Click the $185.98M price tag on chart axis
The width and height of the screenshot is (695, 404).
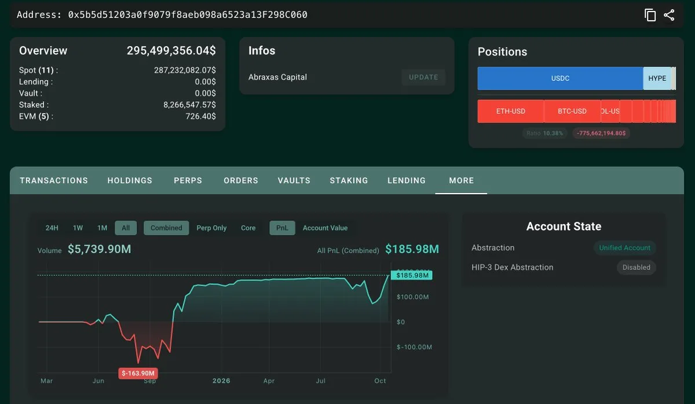pyautogui.click(x=411, y=275)
